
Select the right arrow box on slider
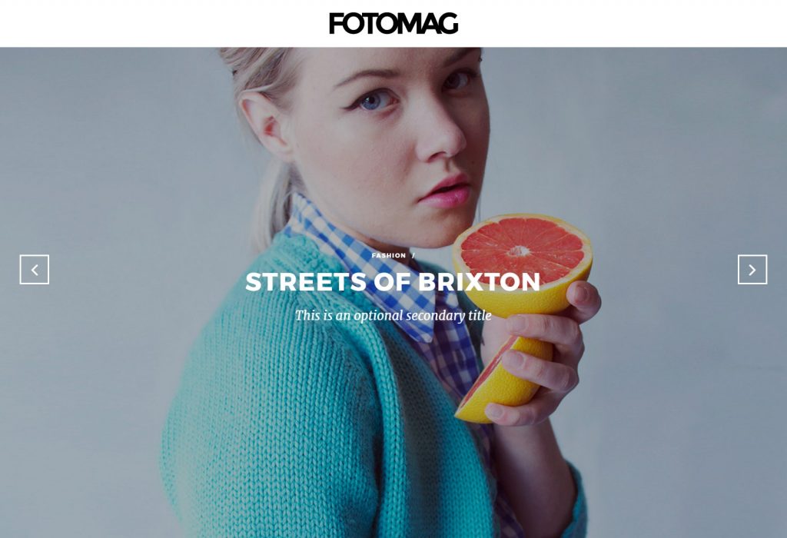[x=752, y=270]
